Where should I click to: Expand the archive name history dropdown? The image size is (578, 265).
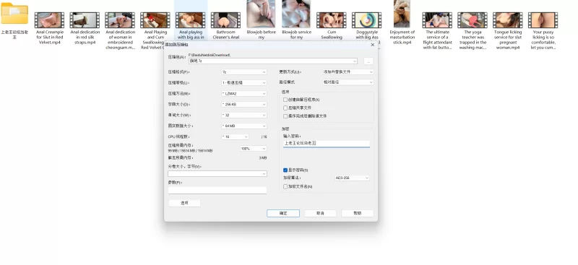355,61
